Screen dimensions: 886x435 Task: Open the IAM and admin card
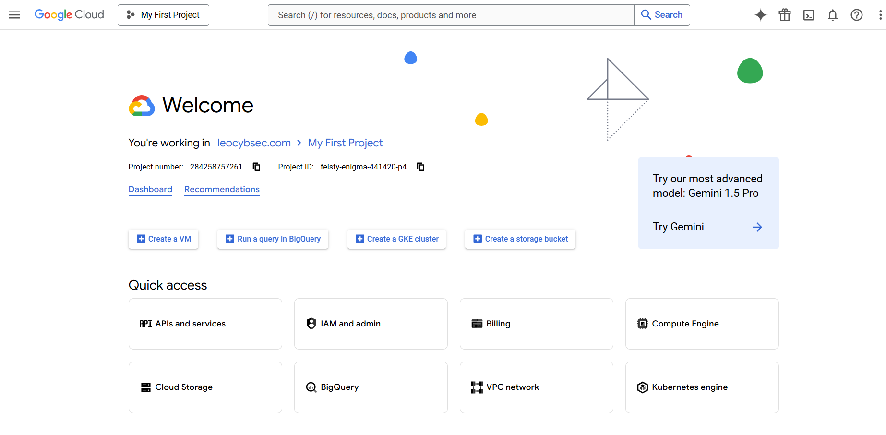click(x=371, y=324)
